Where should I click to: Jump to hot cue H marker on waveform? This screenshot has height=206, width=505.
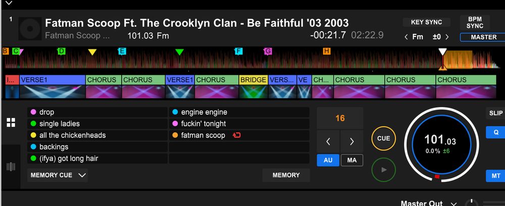coord(327,51)
